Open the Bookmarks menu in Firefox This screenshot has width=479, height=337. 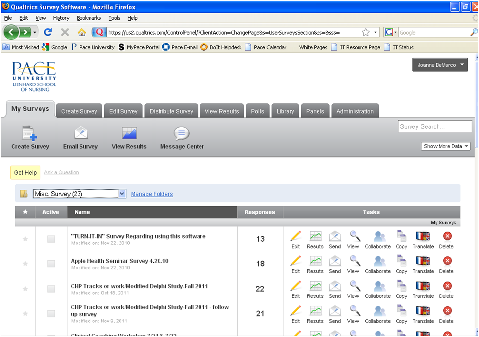point(88,18)
